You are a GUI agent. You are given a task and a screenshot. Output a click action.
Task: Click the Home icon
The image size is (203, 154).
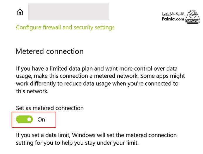tap(20, 12)
